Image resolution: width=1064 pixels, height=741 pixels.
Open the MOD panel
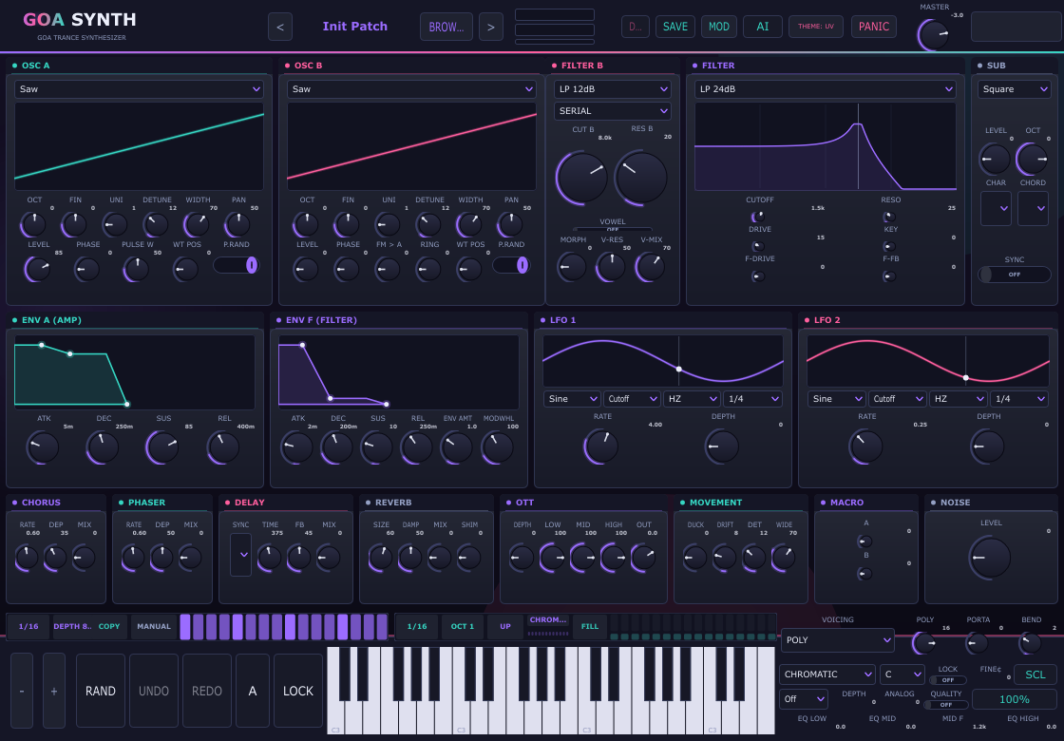(x=718, y=27)
